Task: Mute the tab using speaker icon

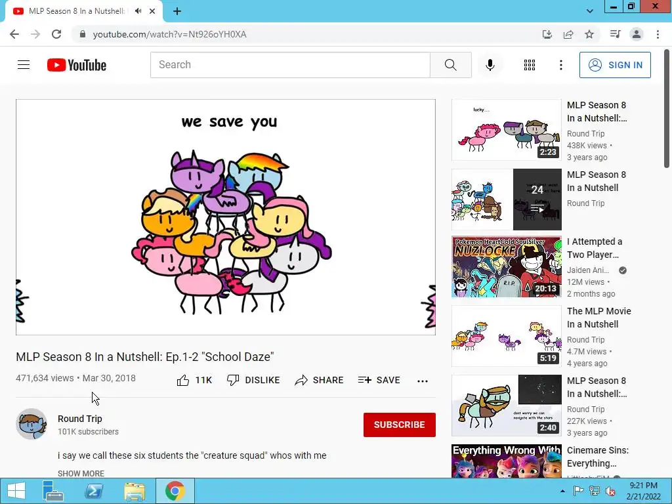Action: click(x=138, y=11)
